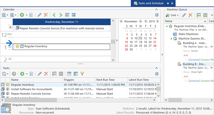Viewport: 214px width, 115px height.
Task: Click the Calendar view layout icon
Action: [x=74, y=15]
